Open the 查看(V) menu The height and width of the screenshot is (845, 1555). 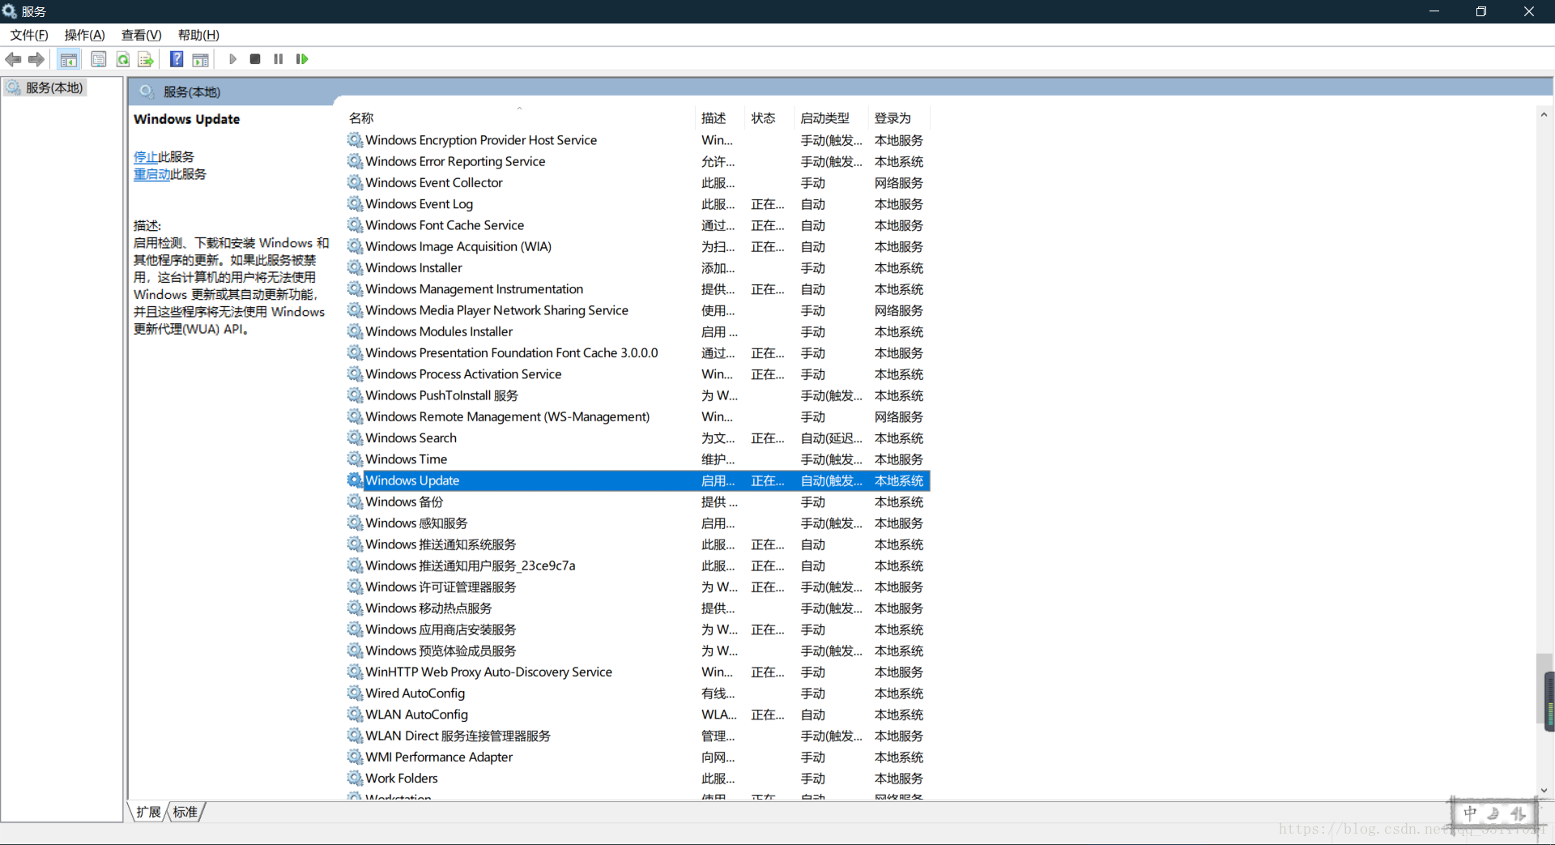[x=142, y=35]
